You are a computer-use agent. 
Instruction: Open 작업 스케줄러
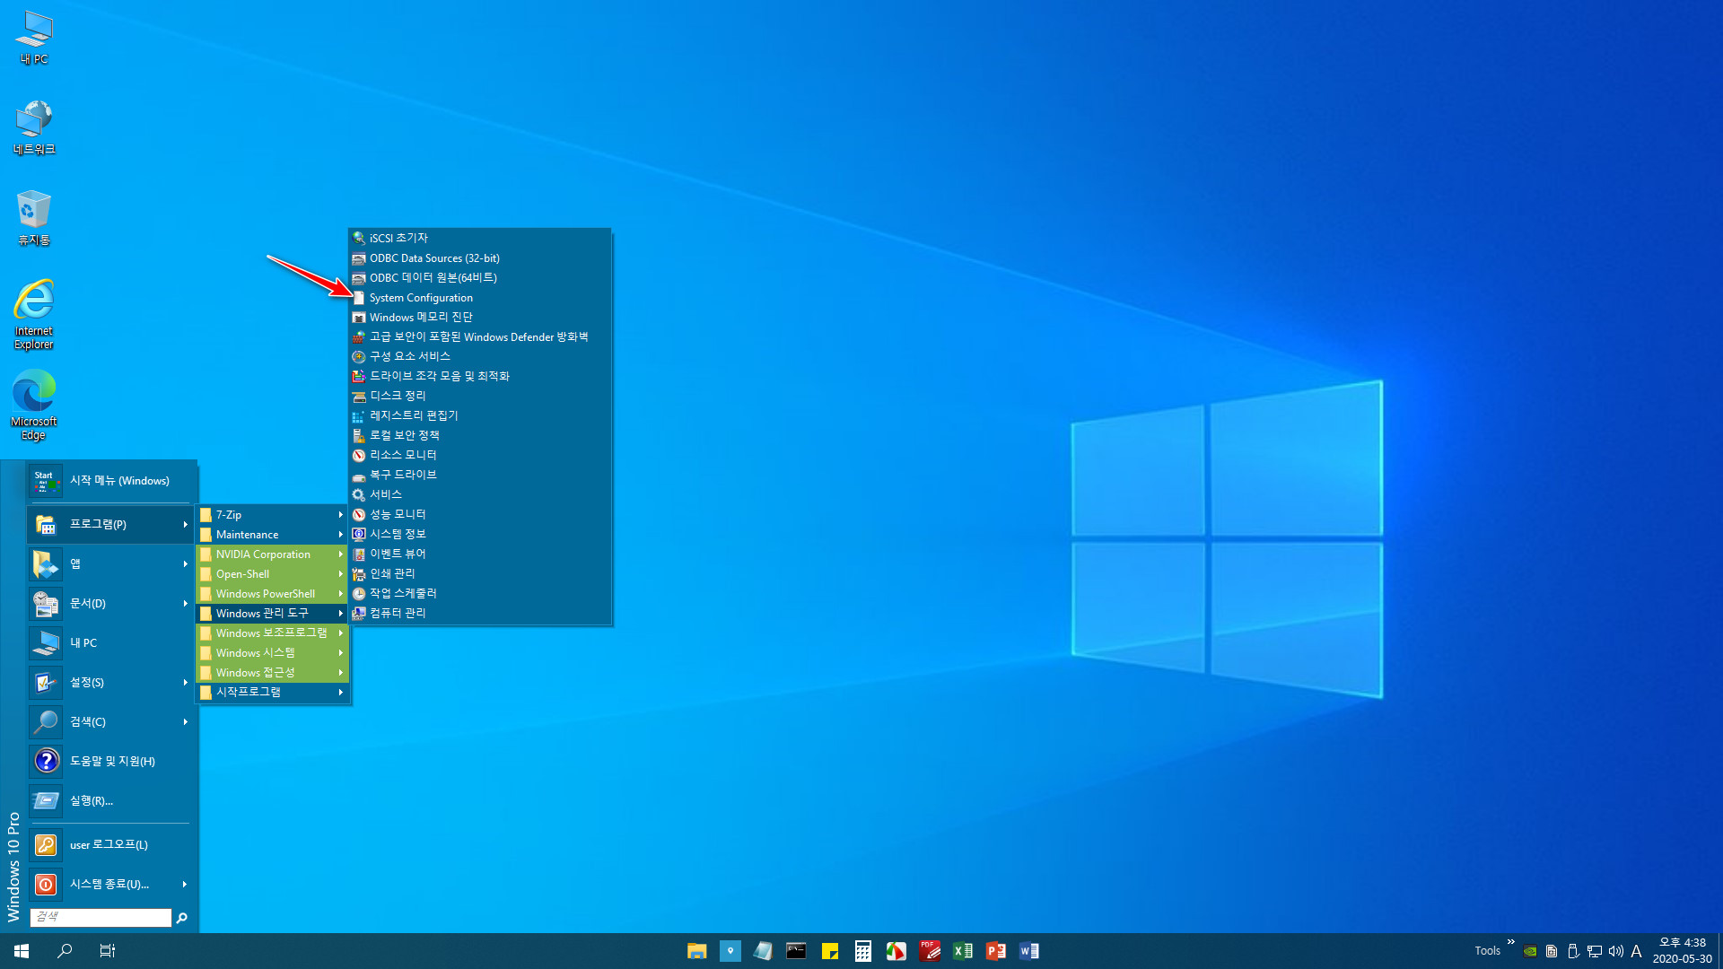tap(480, 594)
